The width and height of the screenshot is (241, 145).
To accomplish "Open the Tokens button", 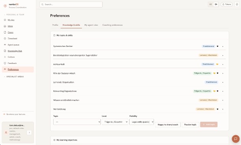I will (226, 4).
